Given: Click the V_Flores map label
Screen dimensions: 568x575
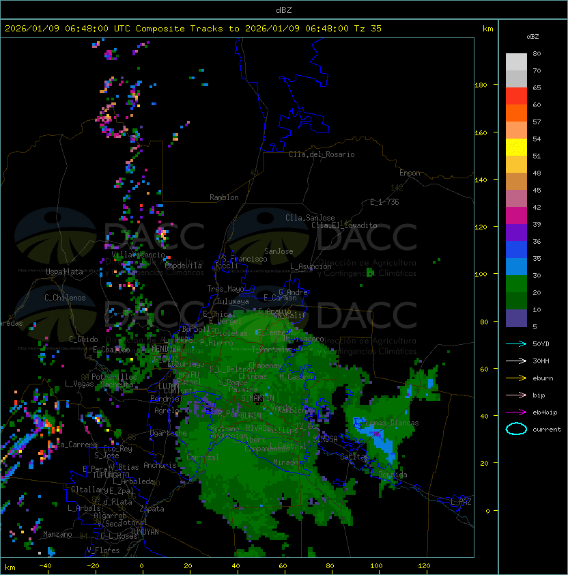Looking at the screenshot, I should tap(103, 550).
